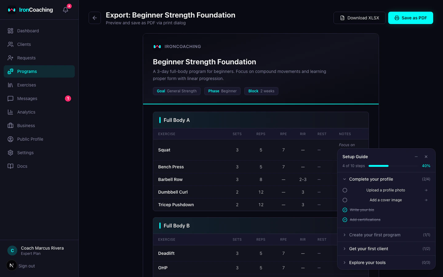This screenshot has height=277, width=443.
Task: Click the Programs dumbbell icon
Action: (x=10, y=71)
